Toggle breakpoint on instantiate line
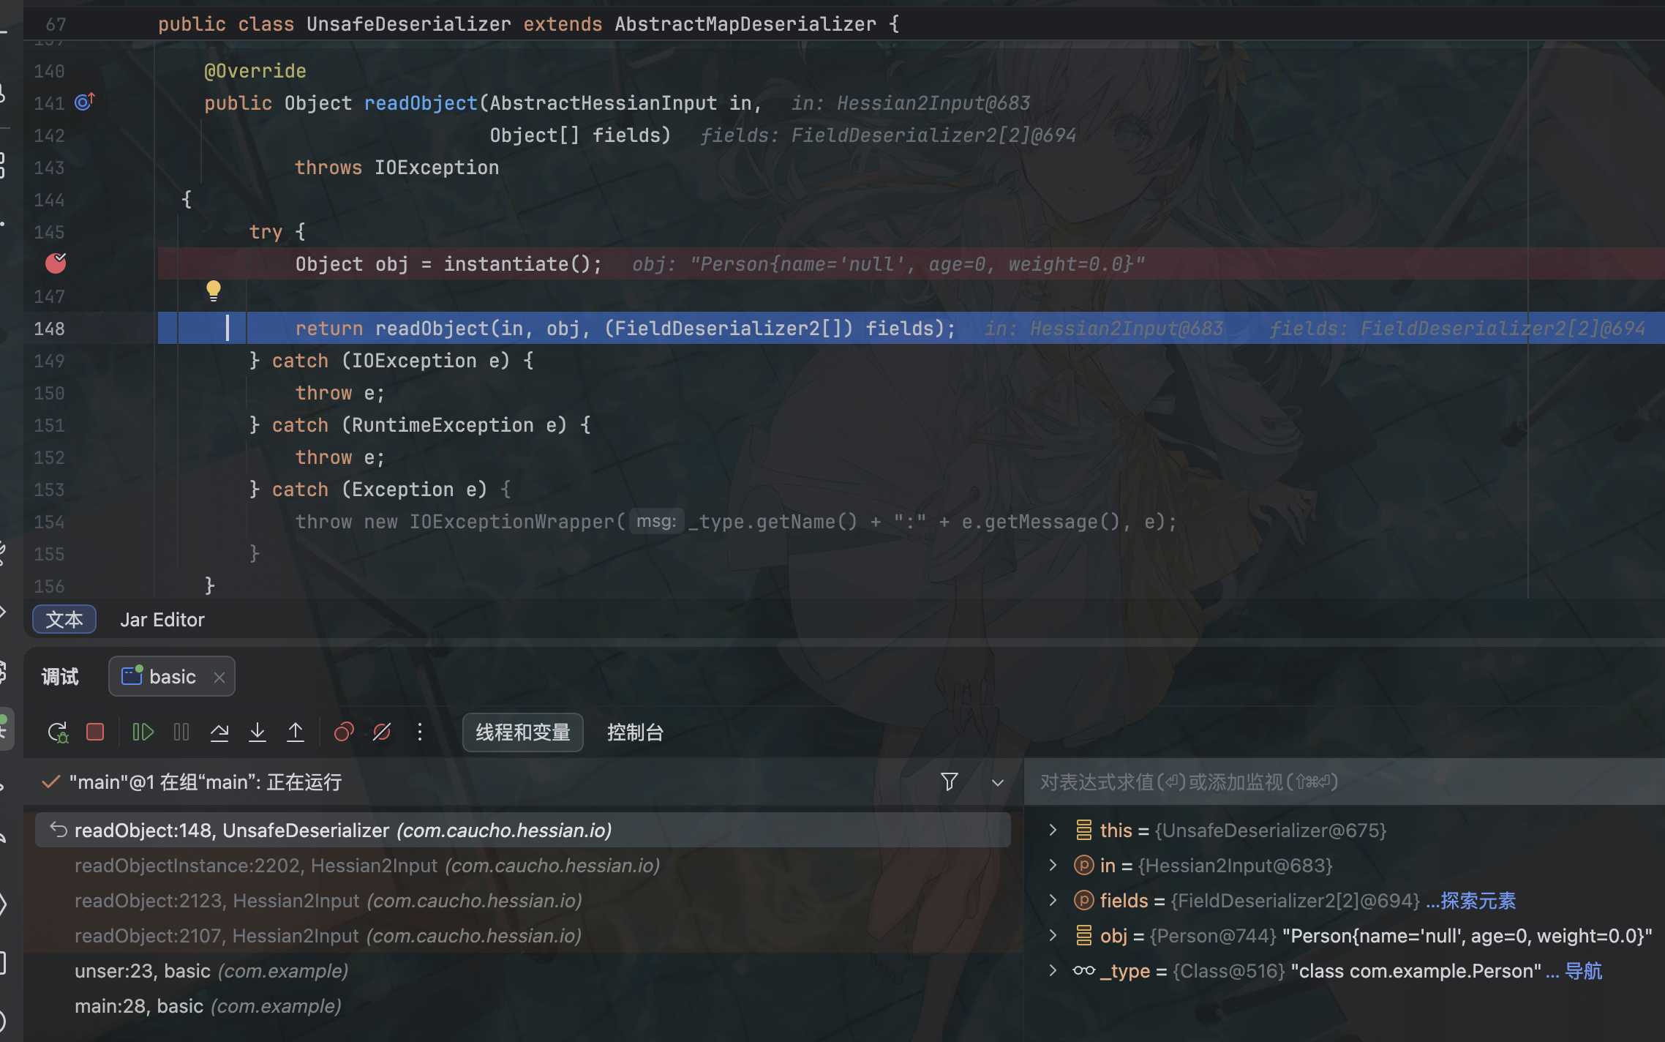1665x1042 pixels. pos(56,263)
